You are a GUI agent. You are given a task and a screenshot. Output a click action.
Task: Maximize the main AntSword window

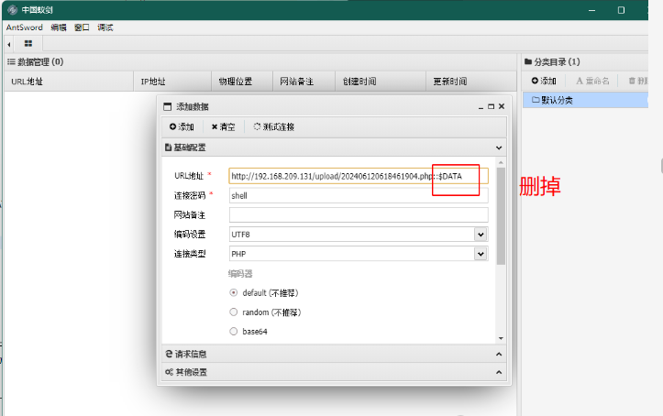621,10
